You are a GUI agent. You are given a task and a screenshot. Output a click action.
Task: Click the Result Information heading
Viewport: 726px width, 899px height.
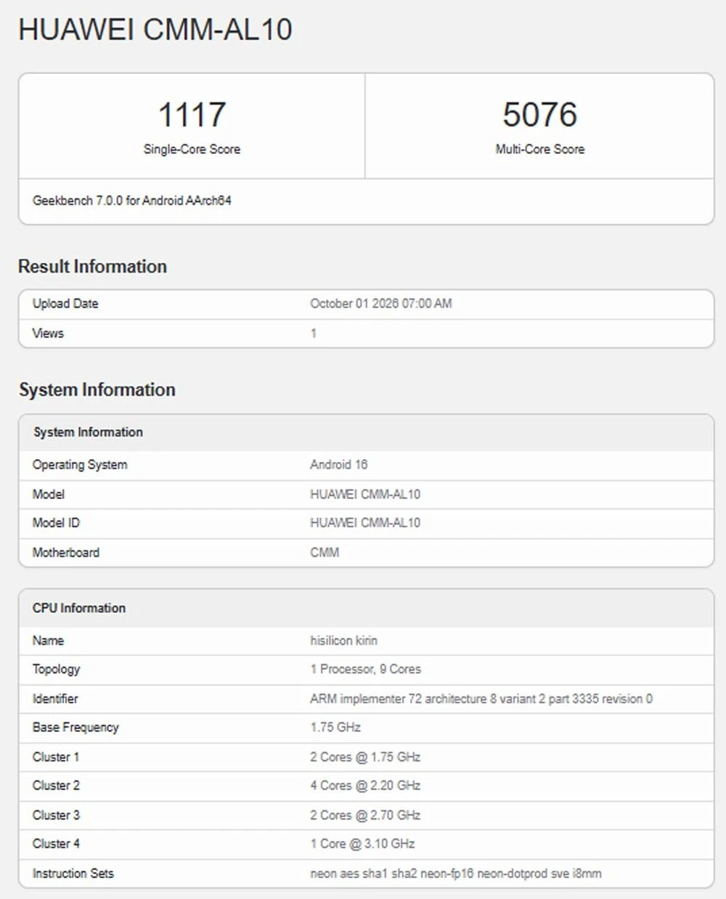coord(92,267)
